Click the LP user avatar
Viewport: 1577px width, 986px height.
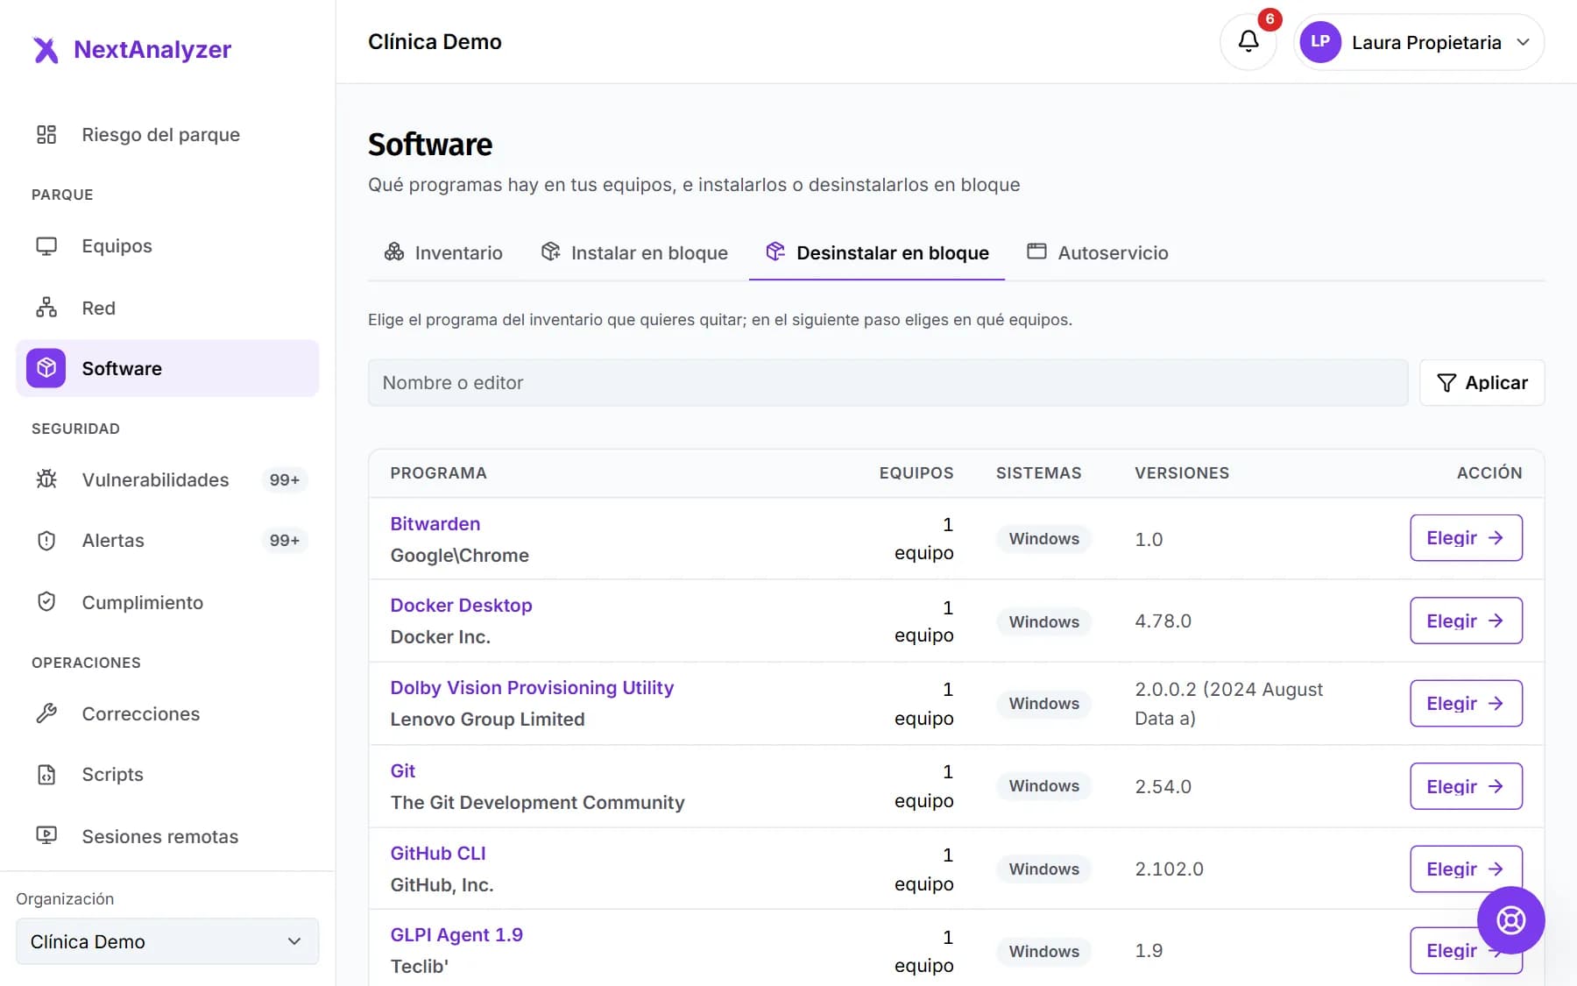click(x=1320, y=42)
